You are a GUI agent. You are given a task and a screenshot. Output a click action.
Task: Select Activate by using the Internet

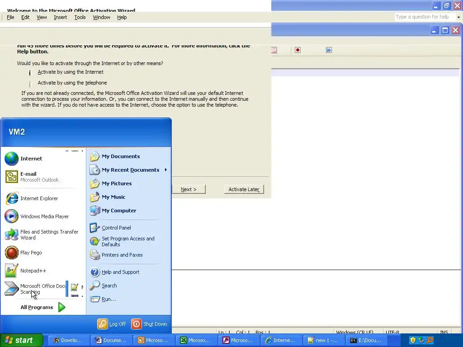click(66, 72)
